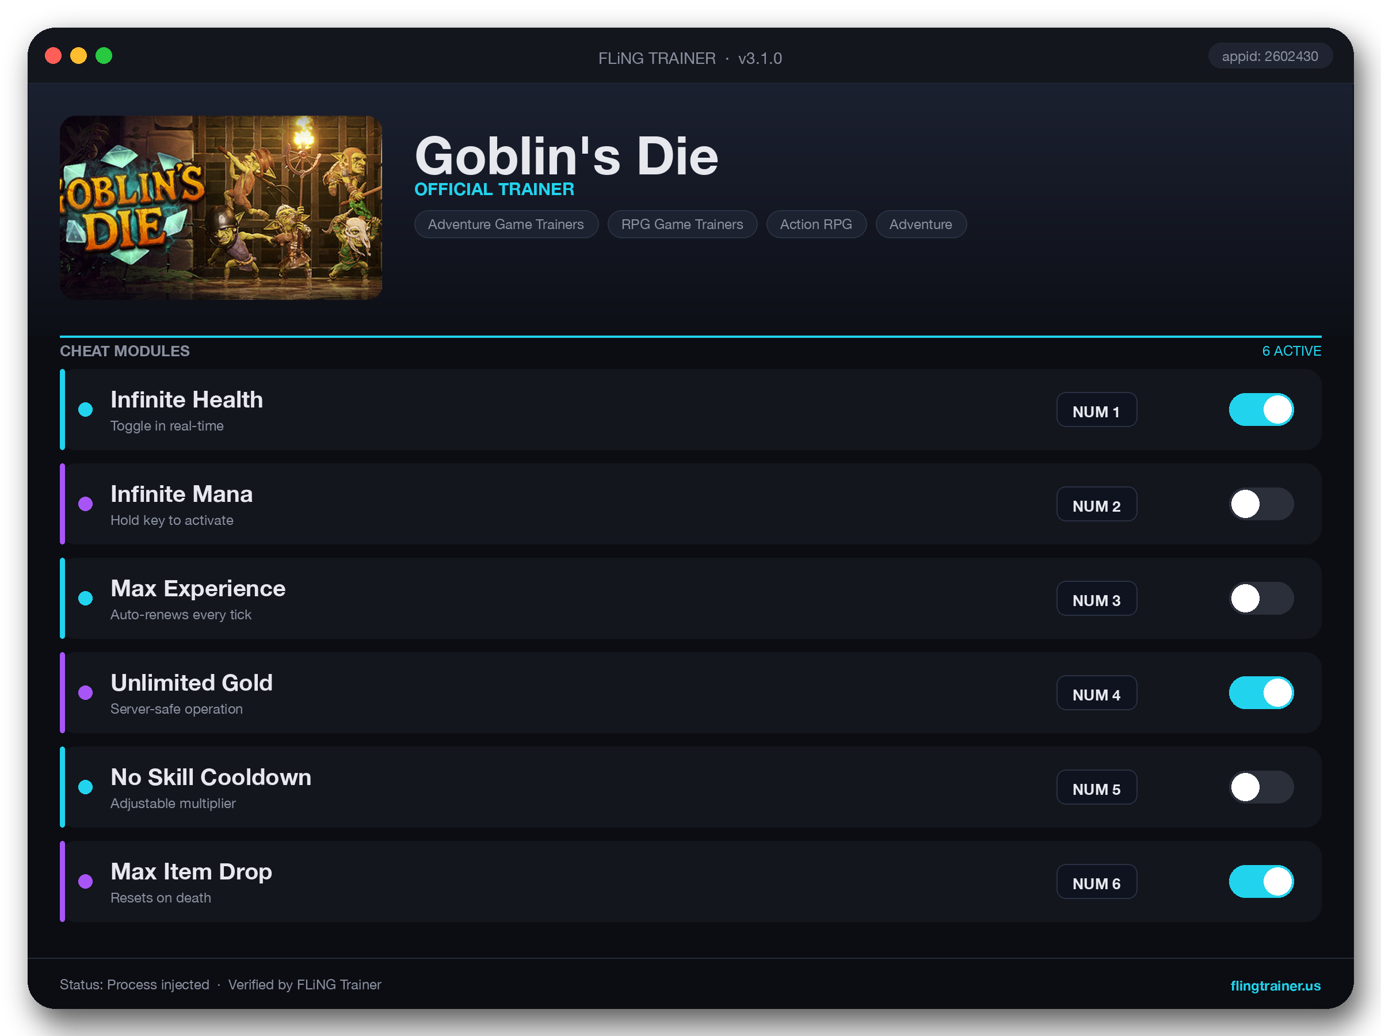This screenshot has width=1381, height=1036.
Task: Click the Infinite Mana title
Action: coord(182,494)
